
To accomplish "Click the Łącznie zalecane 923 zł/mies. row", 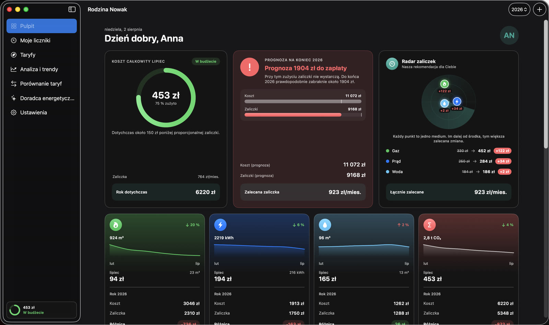I will (448, 192).
